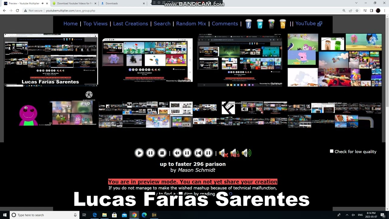The image size is (389, 219).
Task: Open Last Creations page
Action: pyautogui.click(x=131, y=23)
